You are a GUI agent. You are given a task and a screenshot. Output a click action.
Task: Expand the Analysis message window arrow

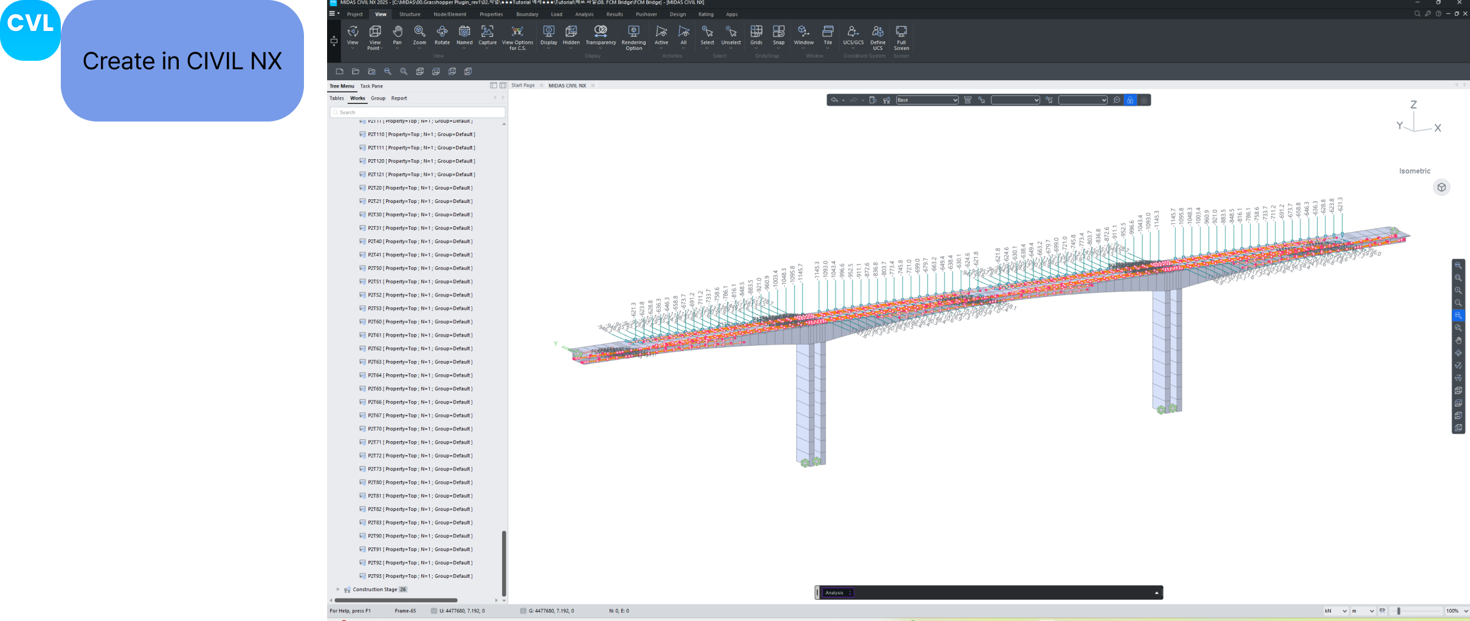pyautogui.click(x=1156, y=593)
